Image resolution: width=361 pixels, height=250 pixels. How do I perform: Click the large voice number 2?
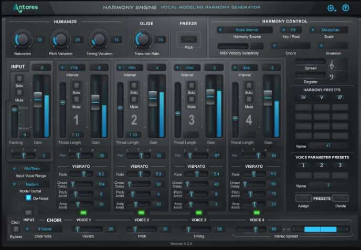[x=134, y=120]
